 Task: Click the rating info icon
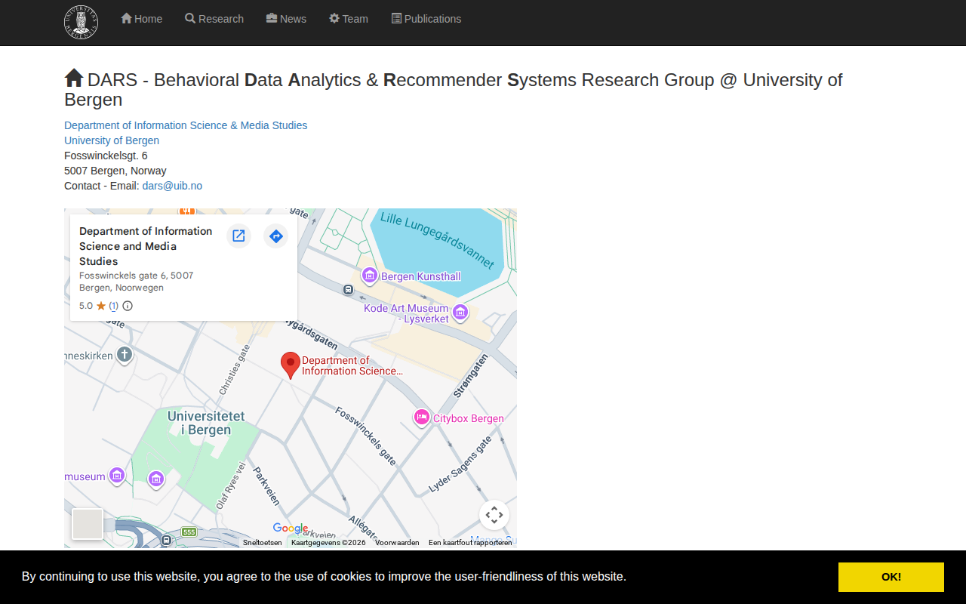(128, 306)
